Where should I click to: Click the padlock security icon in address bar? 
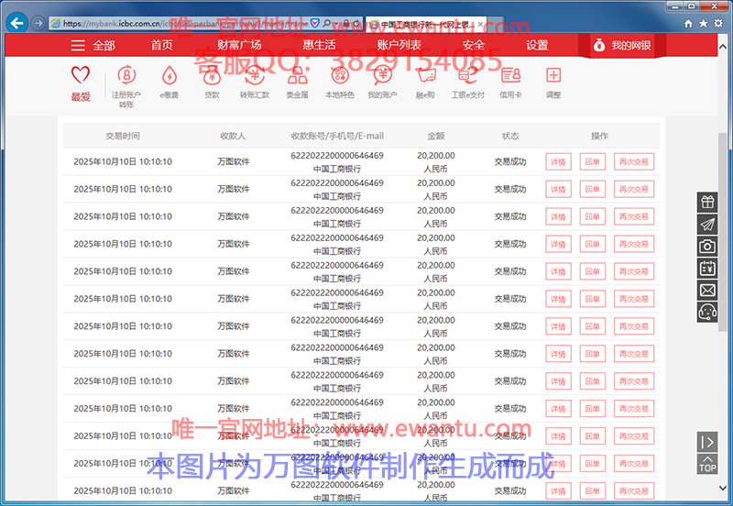coord(346,22)
